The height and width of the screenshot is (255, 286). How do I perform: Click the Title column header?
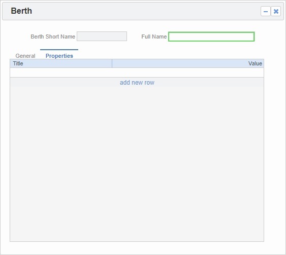coord(61,63)
